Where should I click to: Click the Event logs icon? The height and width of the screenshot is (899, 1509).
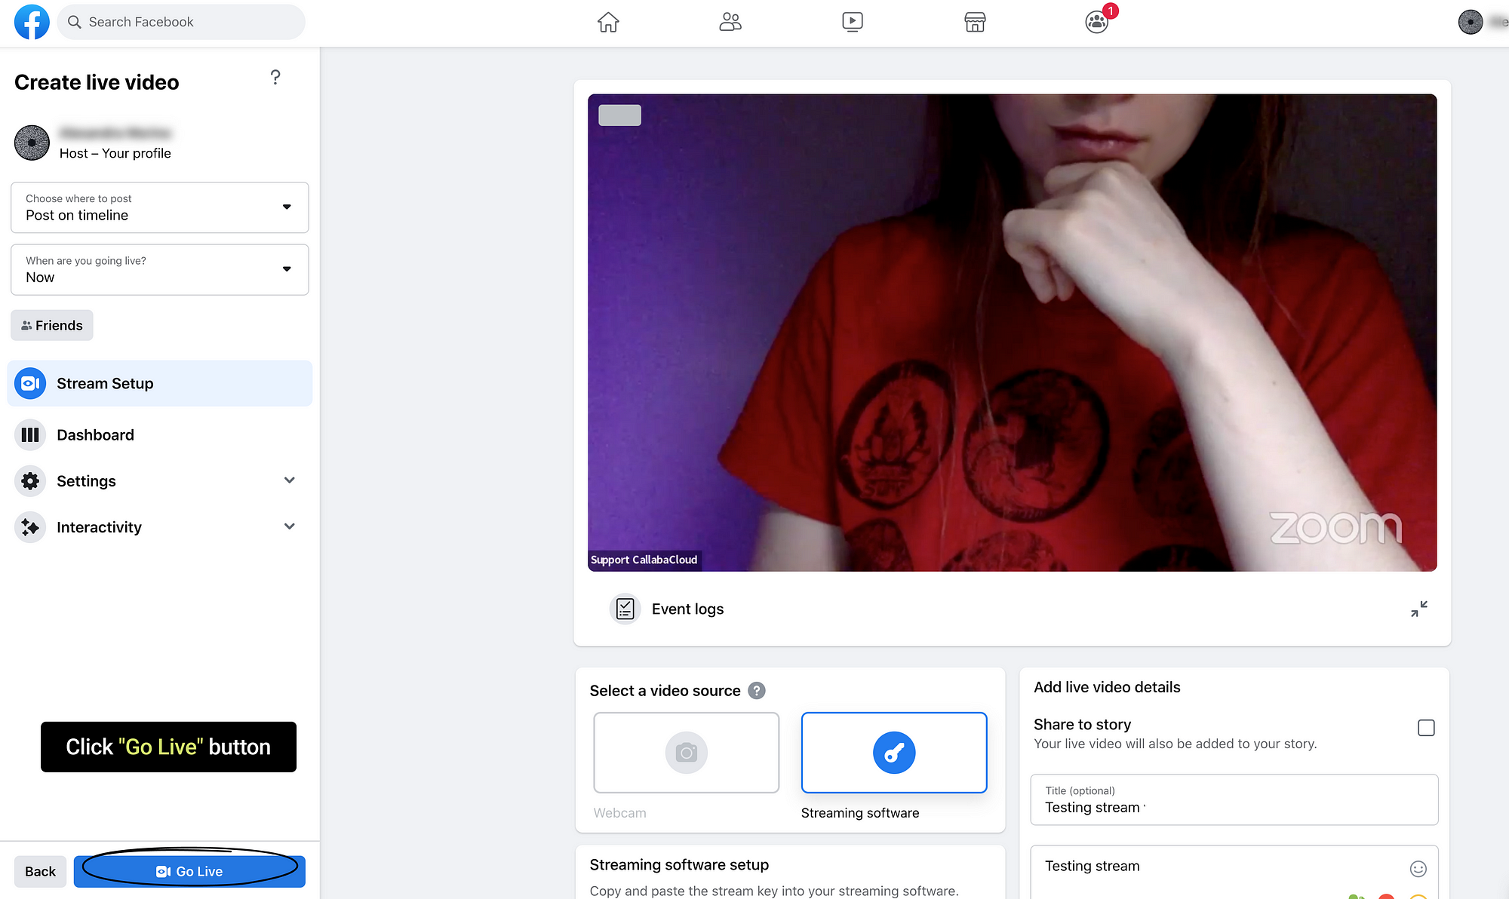[x=623, y=608]
